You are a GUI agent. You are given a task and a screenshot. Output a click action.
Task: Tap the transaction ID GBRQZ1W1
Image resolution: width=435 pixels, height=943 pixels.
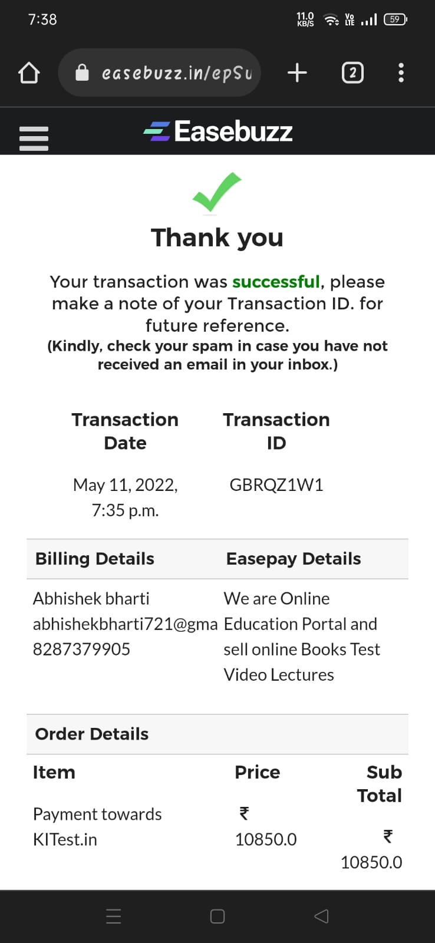pos(276,485)
